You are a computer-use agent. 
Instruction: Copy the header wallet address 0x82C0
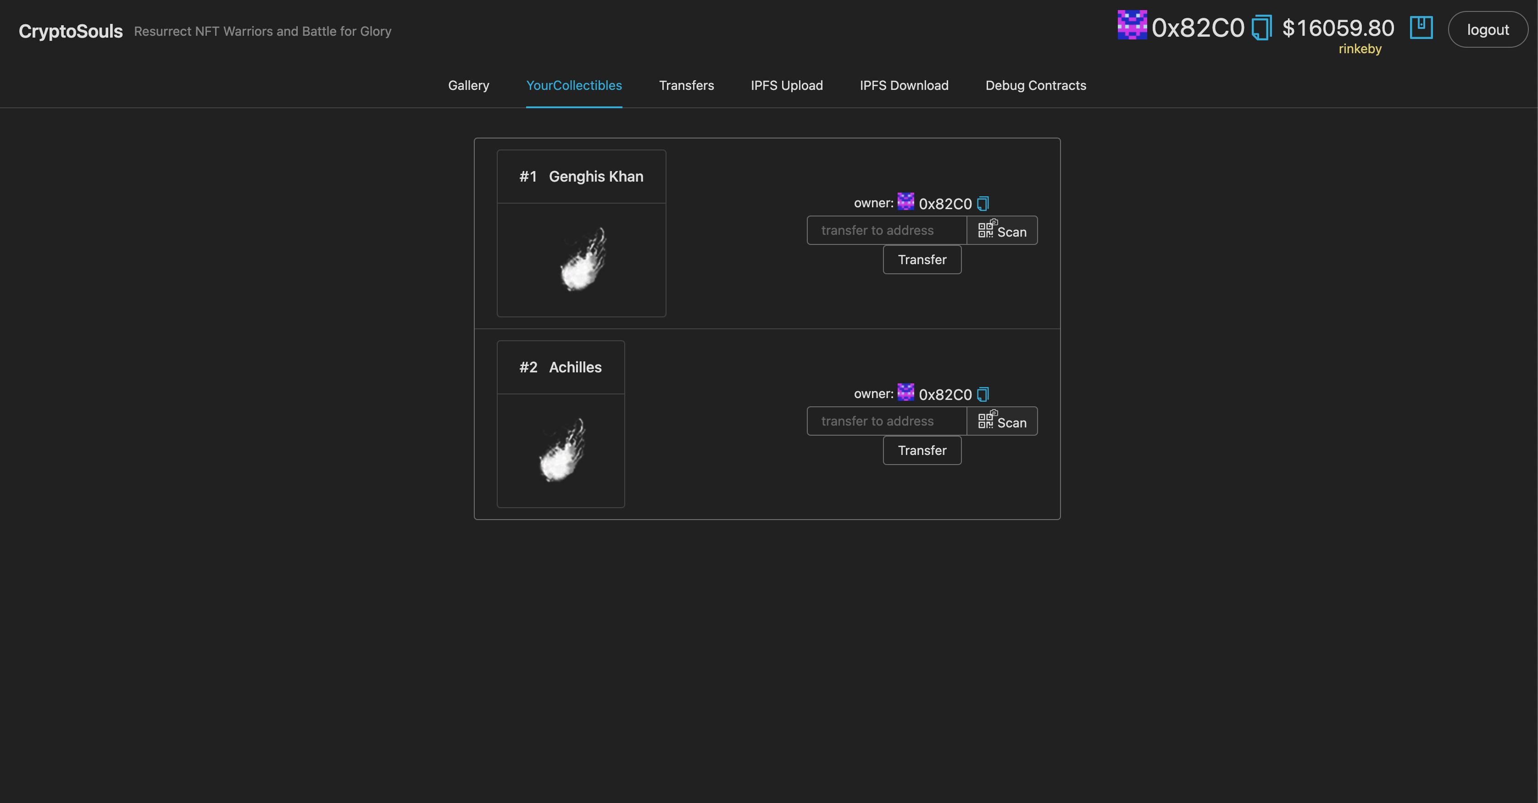tap(1261, 28)
